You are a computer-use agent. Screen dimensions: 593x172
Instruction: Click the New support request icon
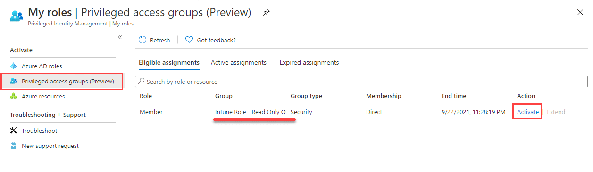14,146
